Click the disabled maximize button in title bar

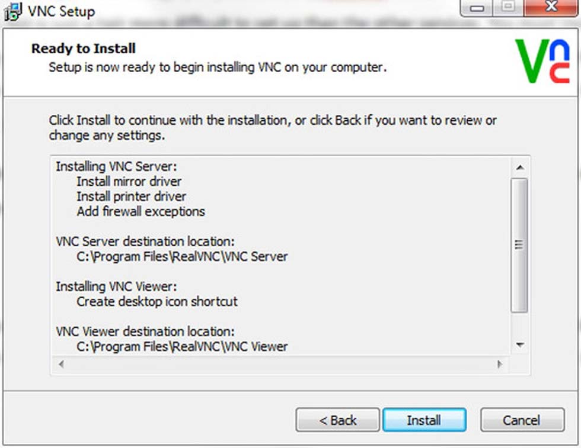[x=508, y=7]
